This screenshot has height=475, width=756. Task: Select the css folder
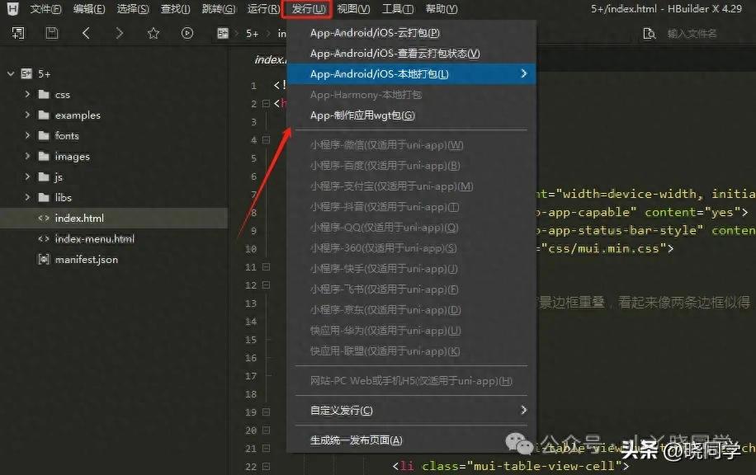pos(62,95)
